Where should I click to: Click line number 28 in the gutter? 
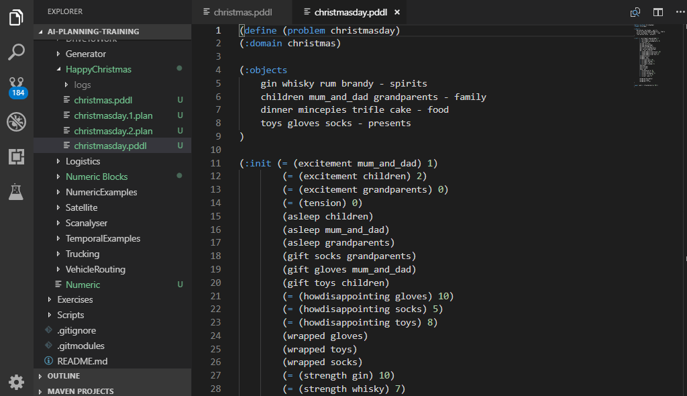point(215,389)
